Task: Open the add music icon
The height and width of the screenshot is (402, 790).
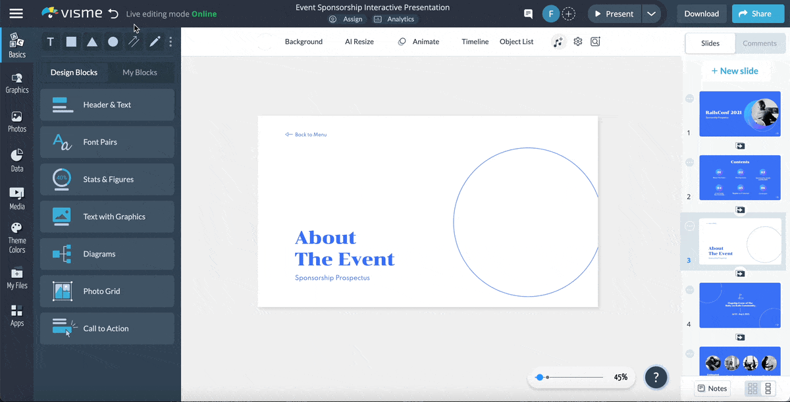Action: tap(558, 41)
